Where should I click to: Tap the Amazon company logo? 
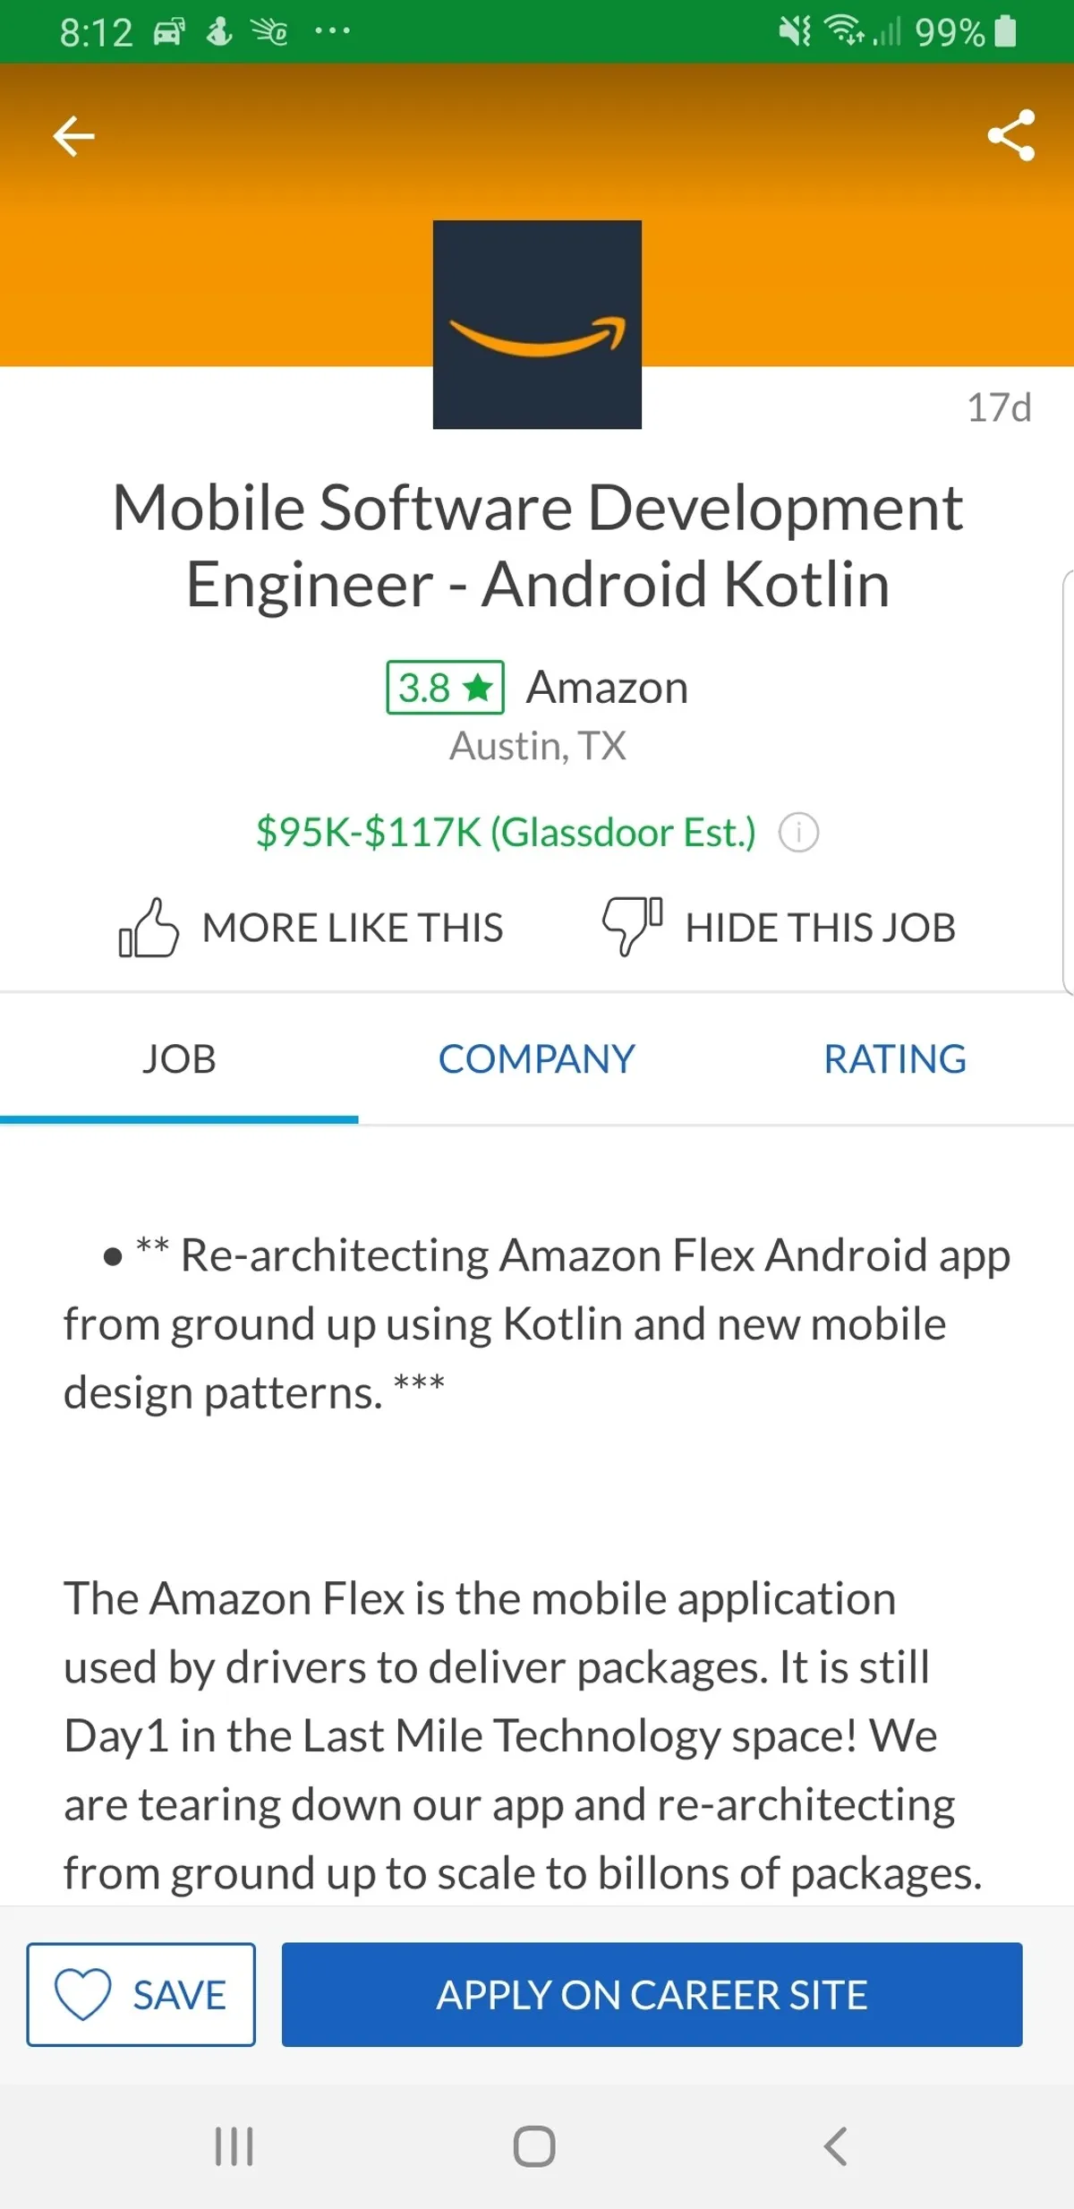537,324
